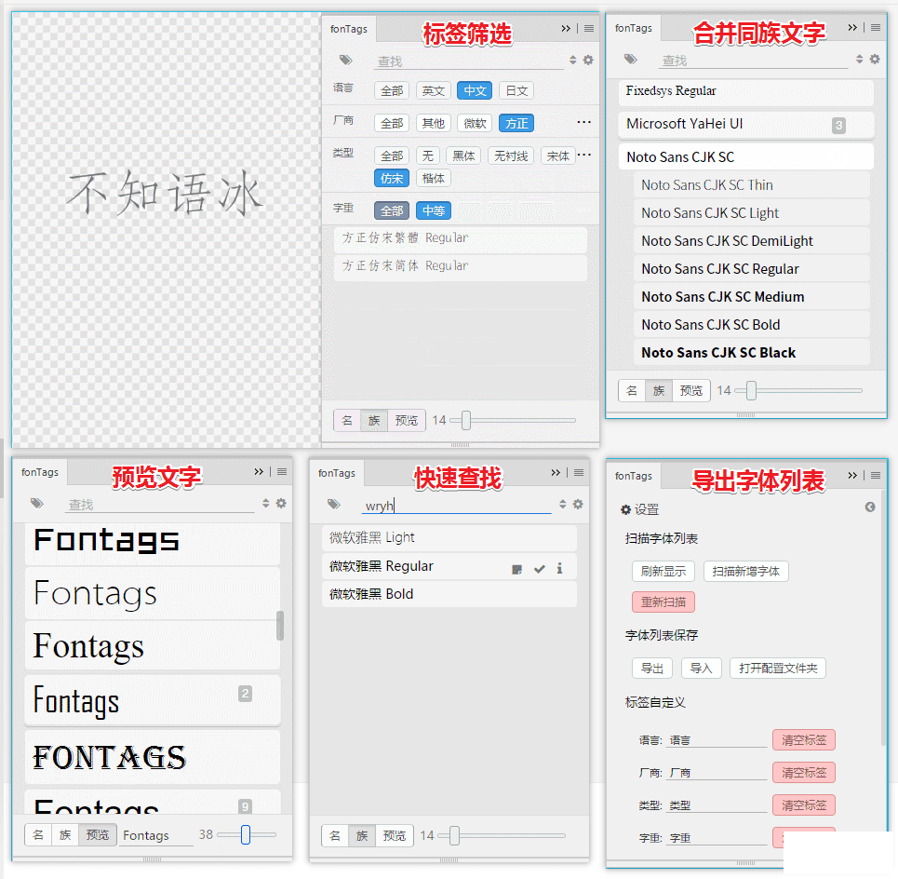Click the red 重新扫描 button
This screenshot has width=898, height=879.
coord(663,602)
